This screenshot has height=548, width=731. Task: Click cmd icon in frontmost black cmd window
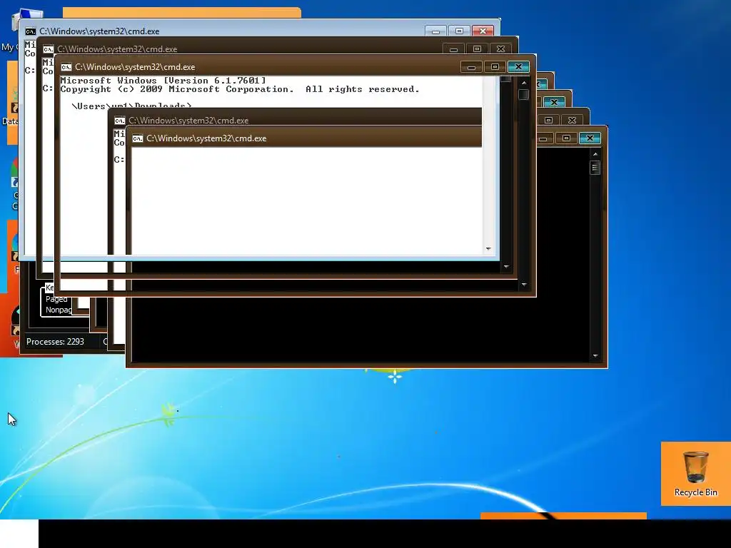(138, 138)
